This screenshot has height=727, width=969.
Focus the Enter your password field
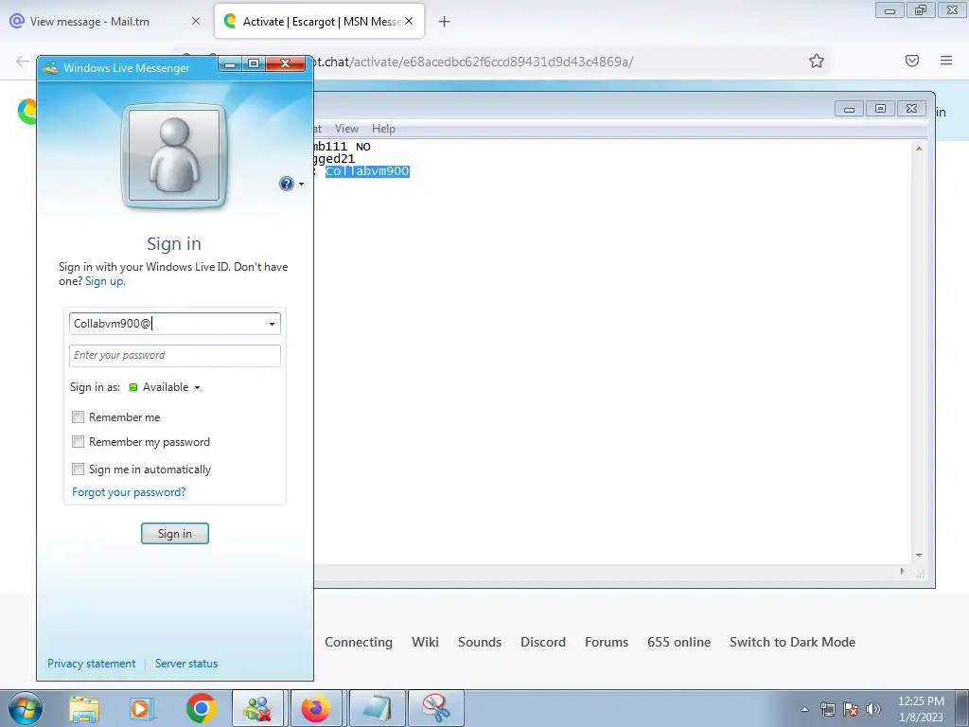175,356
